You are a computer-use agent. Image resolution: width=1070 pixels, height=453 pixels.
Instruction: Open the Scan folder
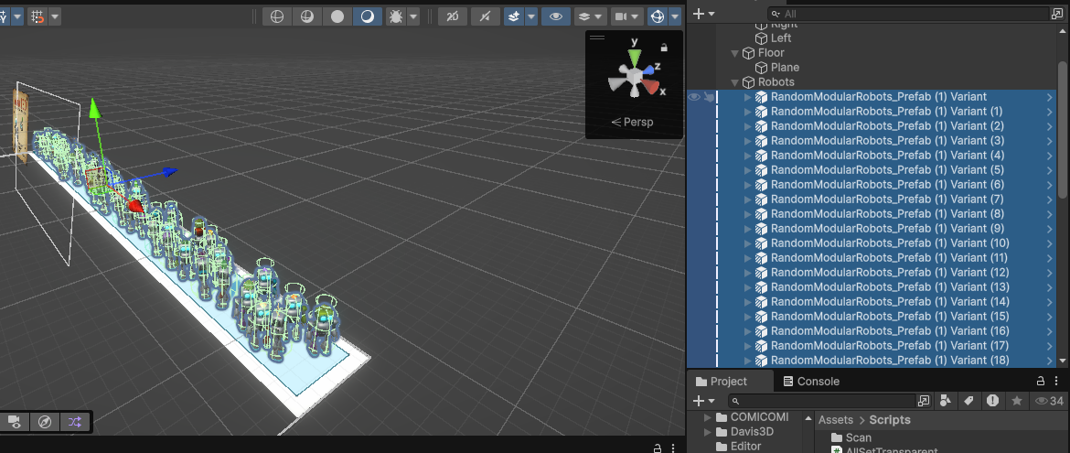(851, 438)
